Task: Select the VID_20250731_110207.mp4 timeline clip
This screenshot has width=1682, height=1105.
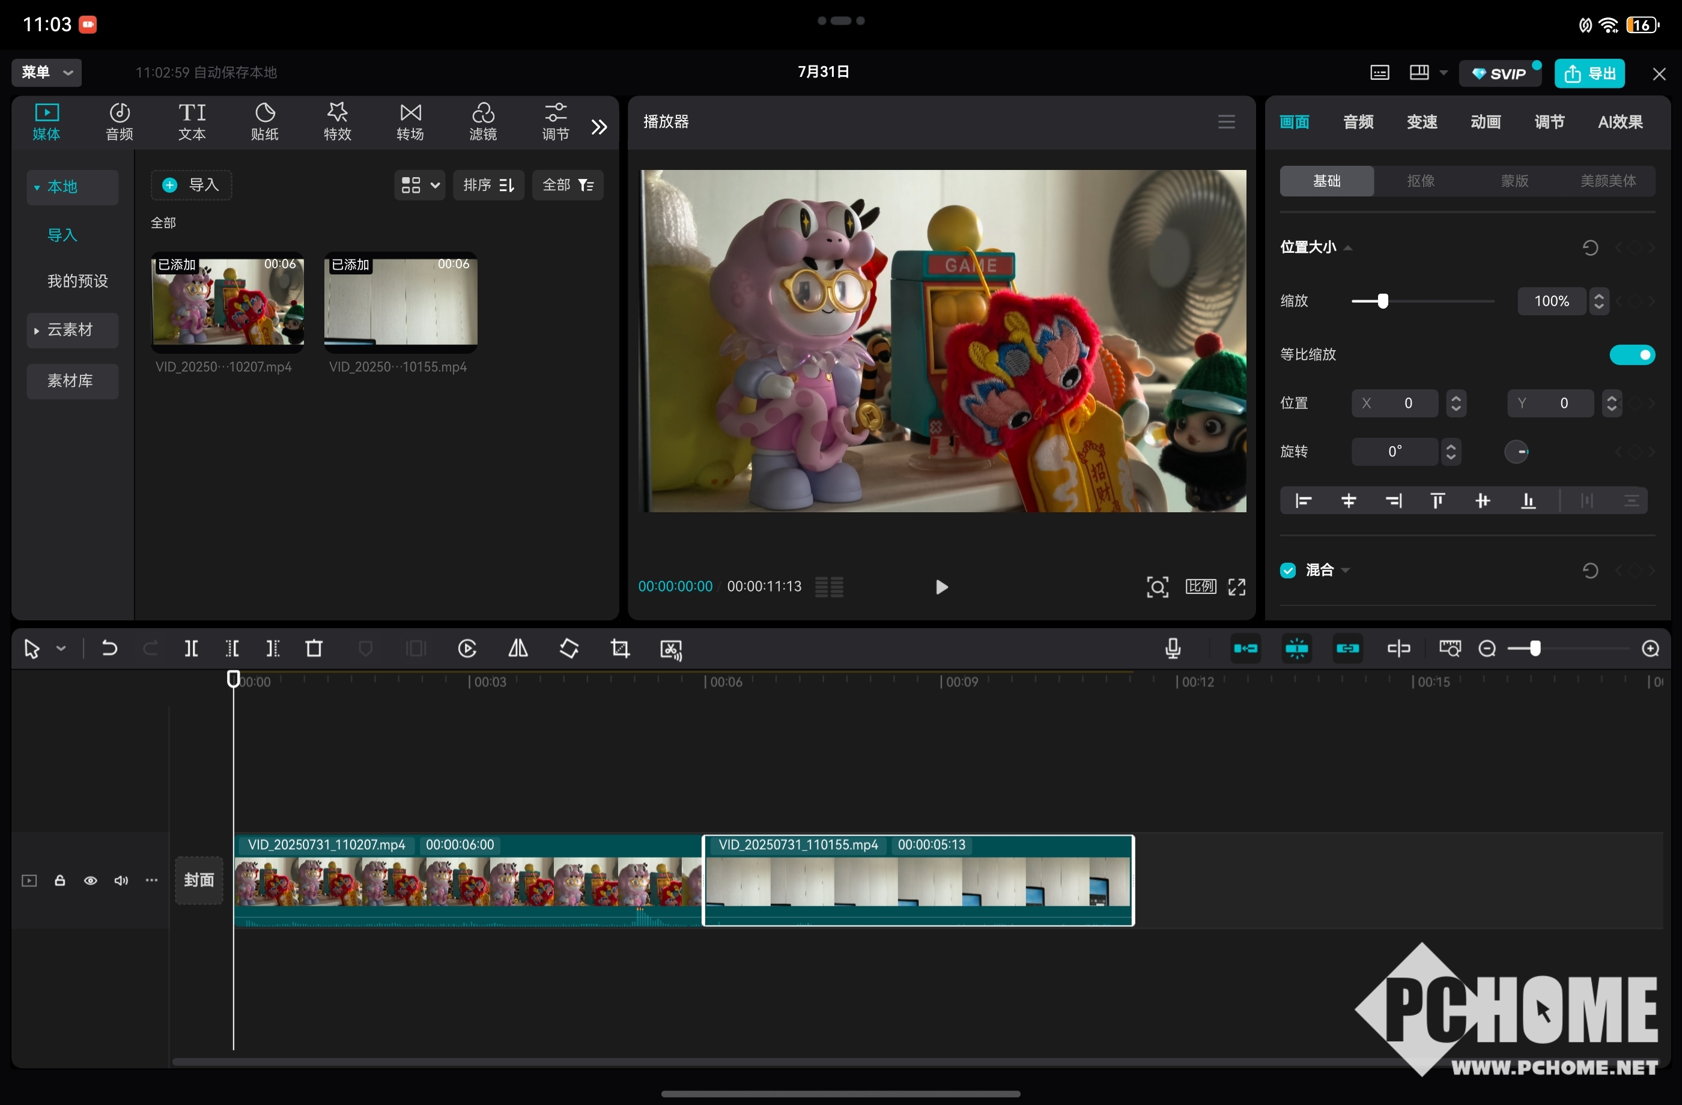Action: coord(467,880)
